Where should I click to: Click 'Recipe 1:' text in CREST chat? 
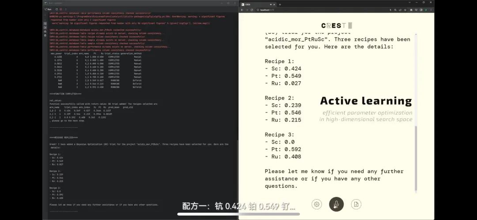[280, 61]
